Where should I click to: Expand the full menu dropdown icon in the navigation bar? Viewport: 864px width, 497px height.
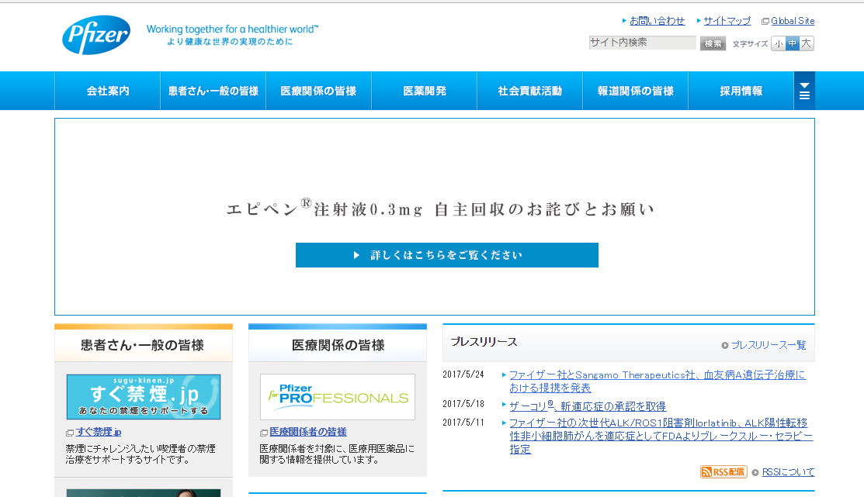click(804, 91)
